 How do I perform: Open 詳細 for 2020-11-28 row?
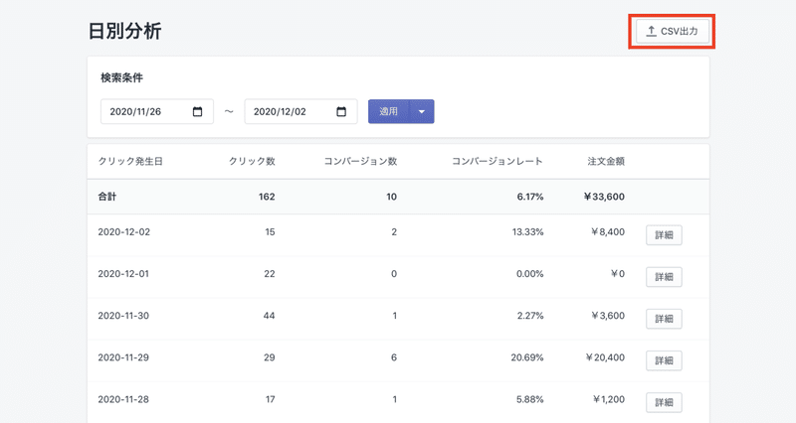click(664, 402)
